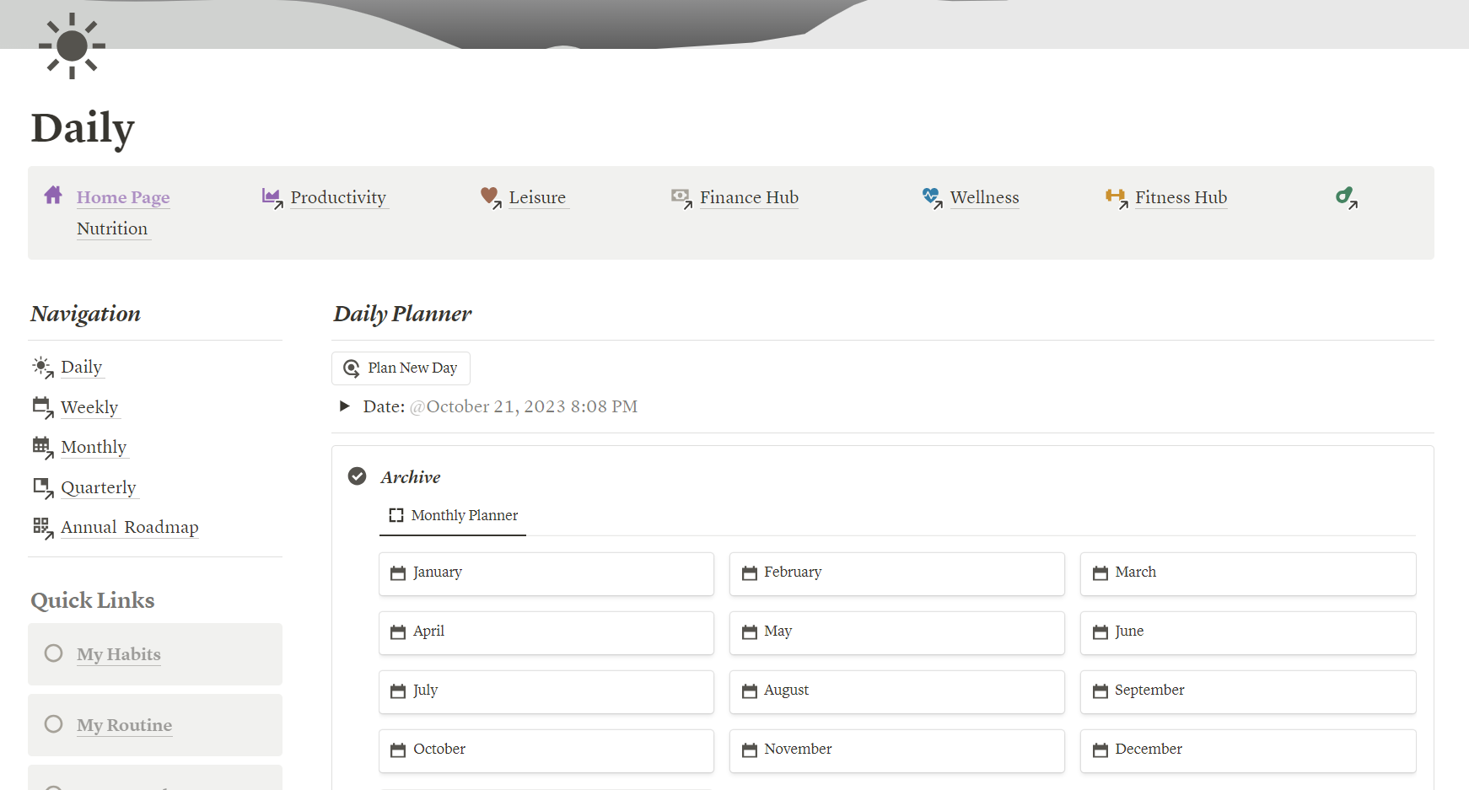Open the October month card

tap(546, 750)
